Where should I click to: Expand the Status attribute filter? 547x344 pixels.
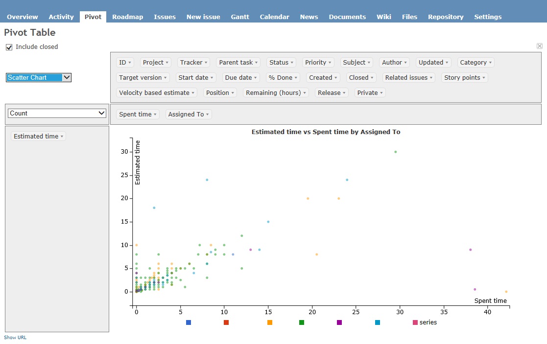tap(281, 62)
